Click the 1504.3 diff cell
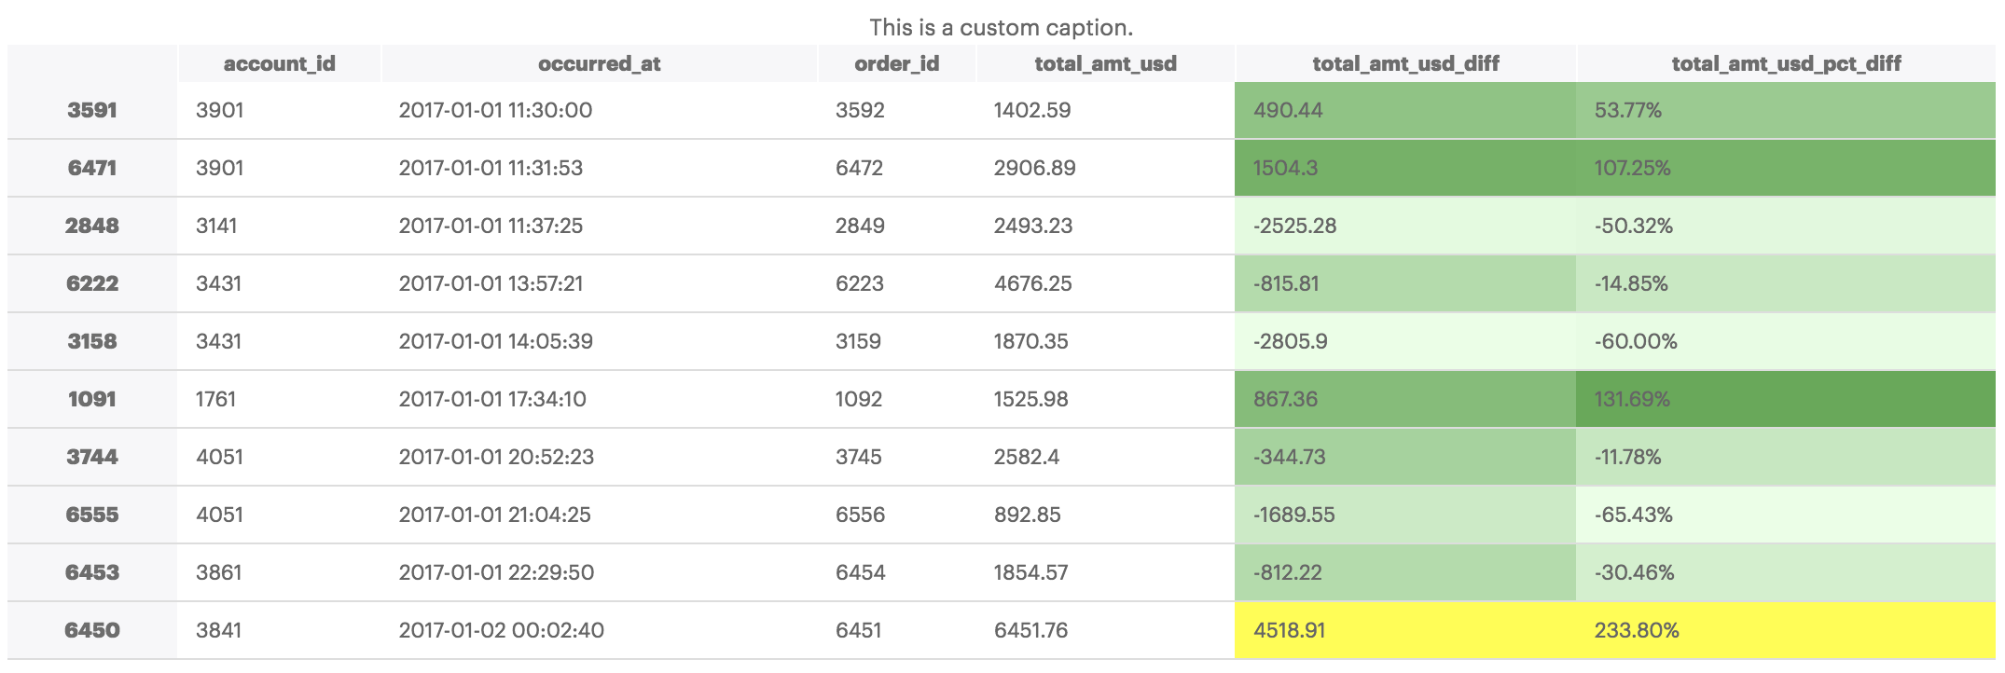 (x=1283, y=168)
